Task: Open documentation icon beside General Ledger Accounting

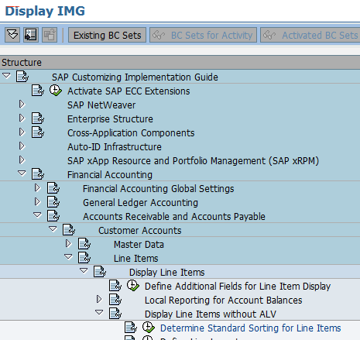Action: click(x=53, y=202)
